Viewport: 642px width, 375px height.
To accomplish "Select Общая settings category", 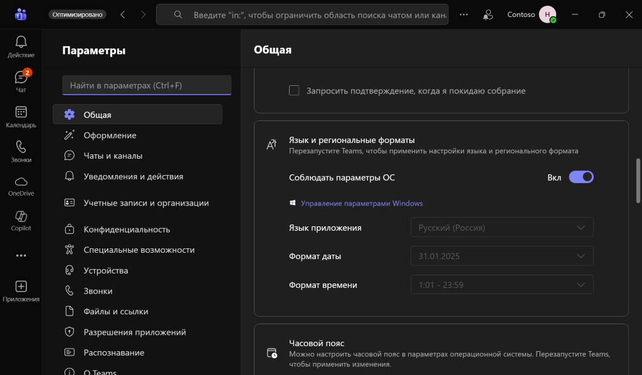I will point(137,114).
